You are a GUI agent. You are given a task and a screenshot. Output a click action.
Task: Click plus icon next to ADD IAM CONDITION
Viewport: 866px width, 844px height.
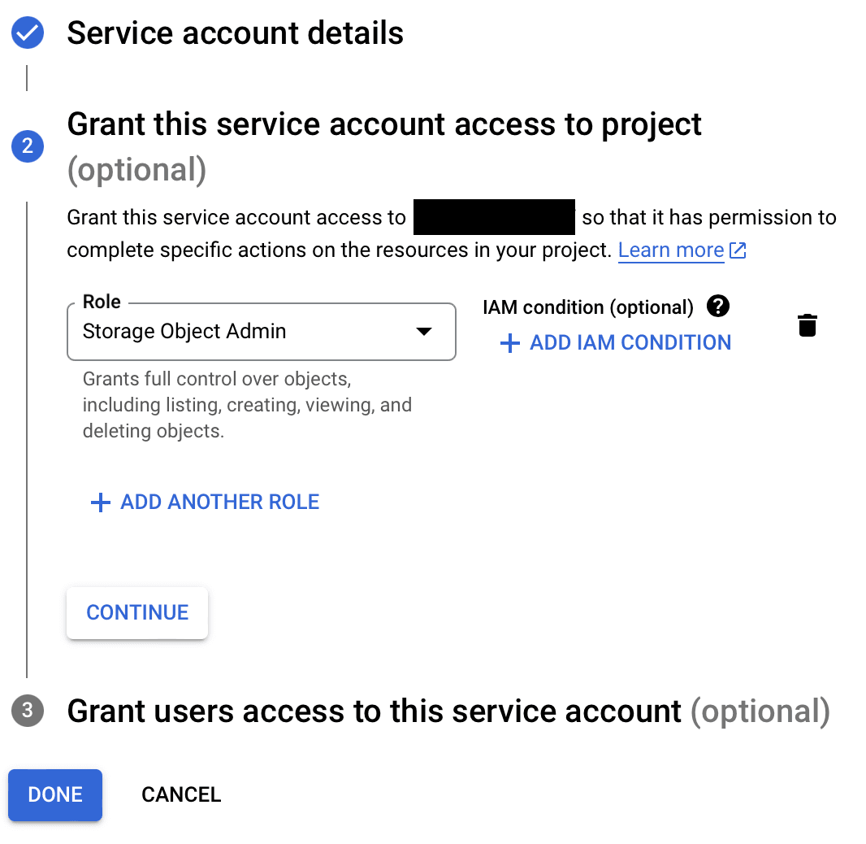tap(509, 343)
